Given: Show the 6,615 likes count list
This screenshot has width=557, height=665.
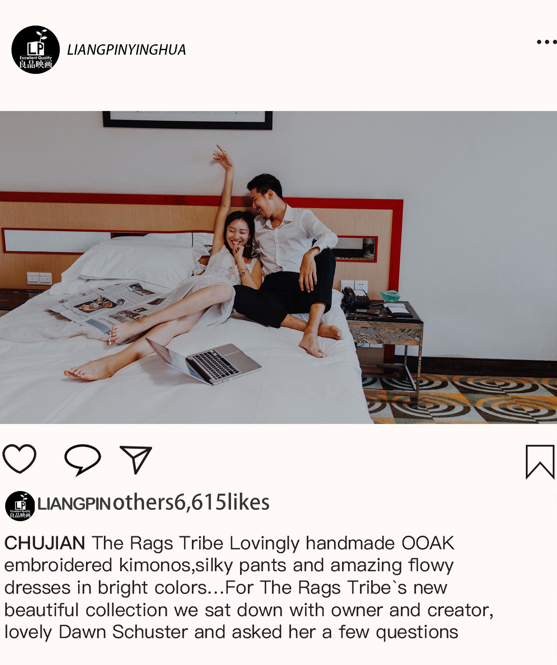Looking at the screenshot, I should pos(222,502).
